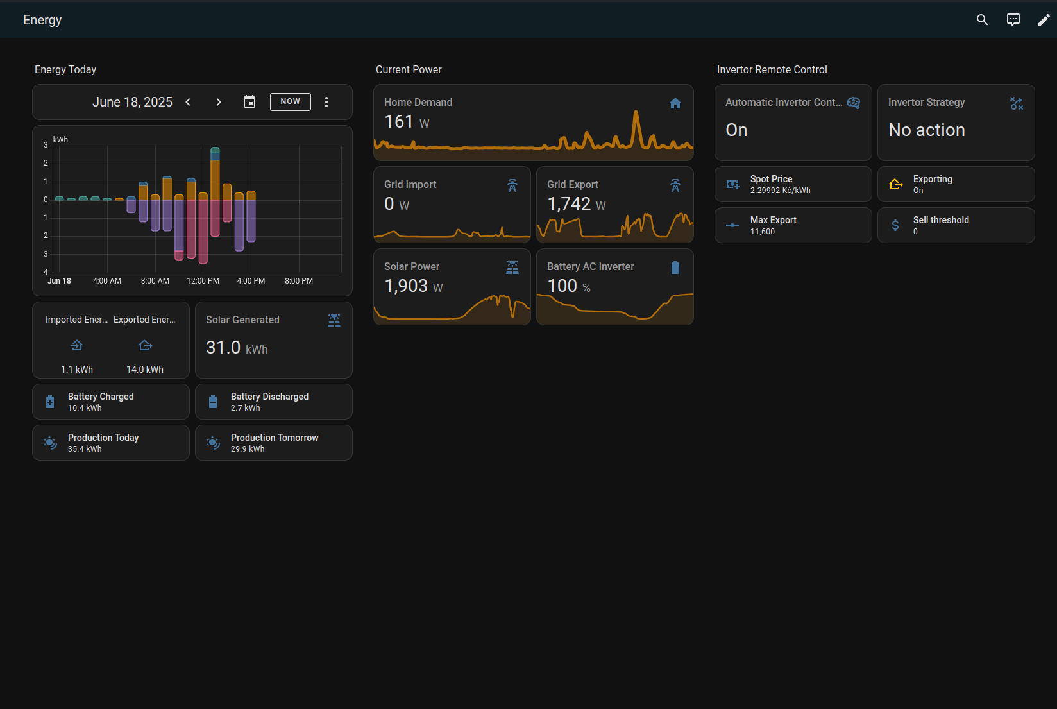This screenshot has height=709, width=1057.
Task: Click the Sell threshold dollar icon
Action: [895, 225]
